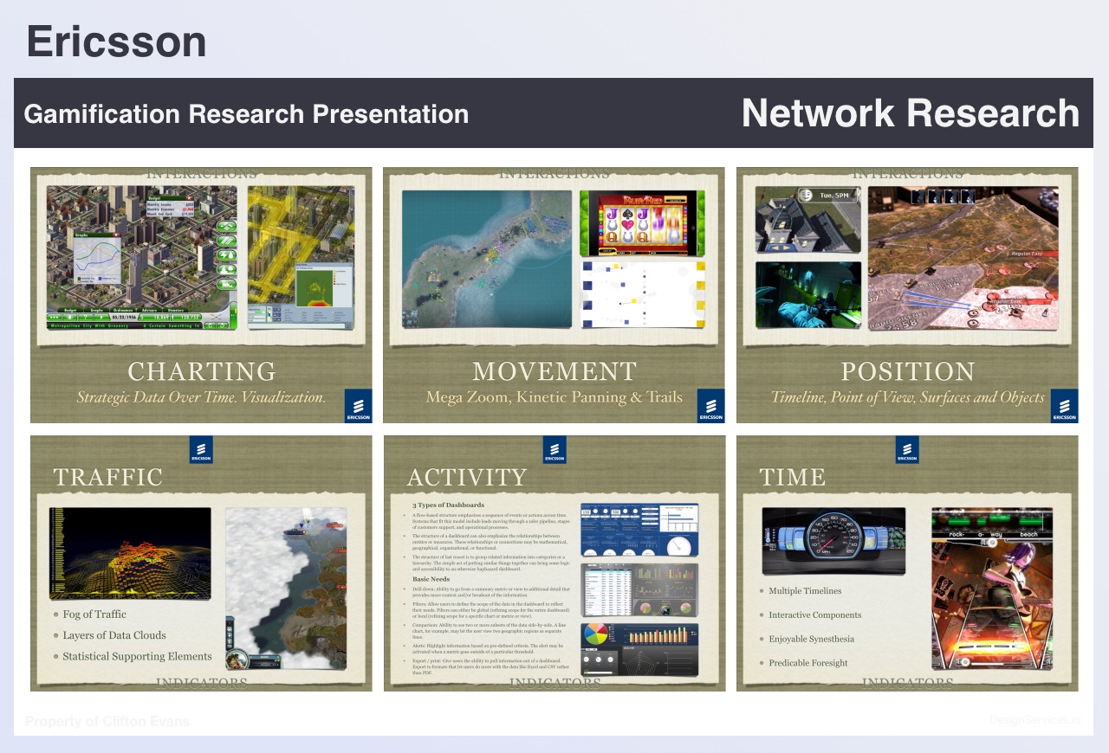Select the Multiple Timelines bullet point

coord(804,591)
